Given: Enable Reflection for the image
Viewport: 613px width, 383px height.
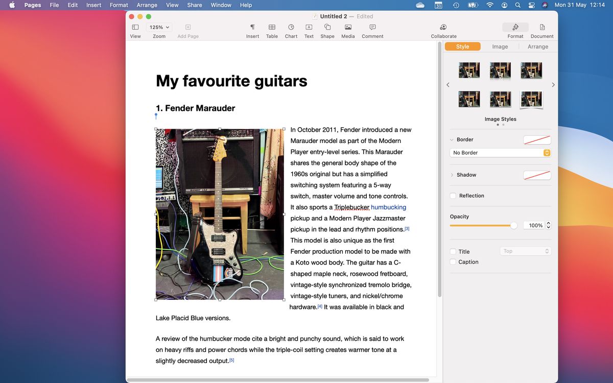Looking at the screenshot, I should click(x=452, y=196).
